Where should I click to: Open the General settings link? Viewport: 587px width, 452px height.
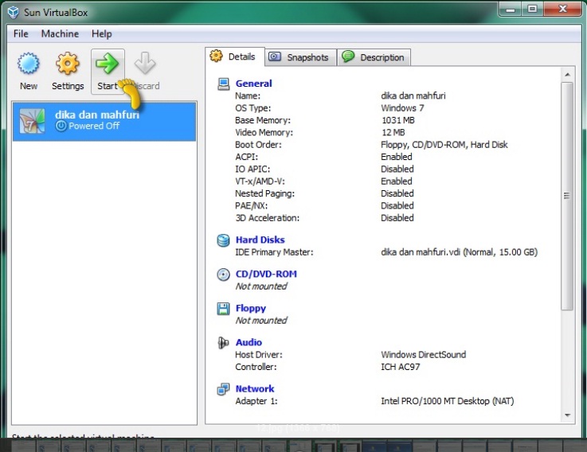pyautogui.click(x=254, y=84)
